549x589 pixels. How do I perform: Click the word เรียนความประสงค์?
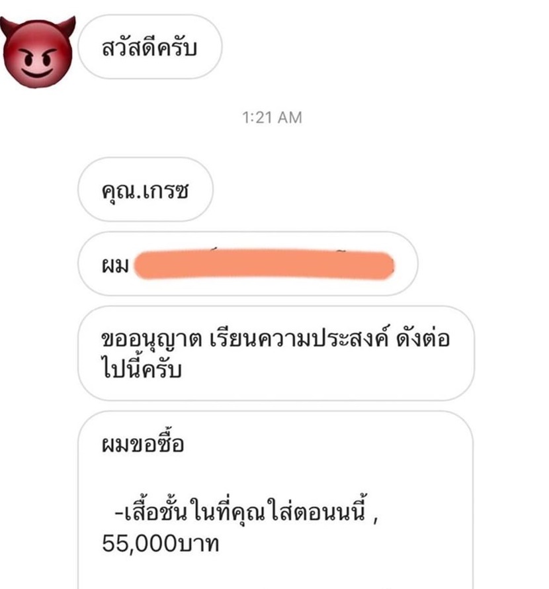pyautogui.click(x=298, y=338)
